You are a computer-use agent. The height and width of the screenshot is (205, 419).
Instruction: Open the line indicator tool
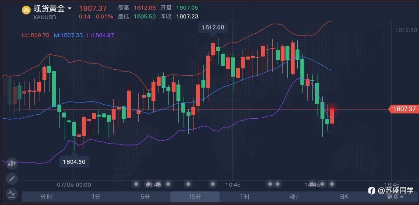(11, 193)
